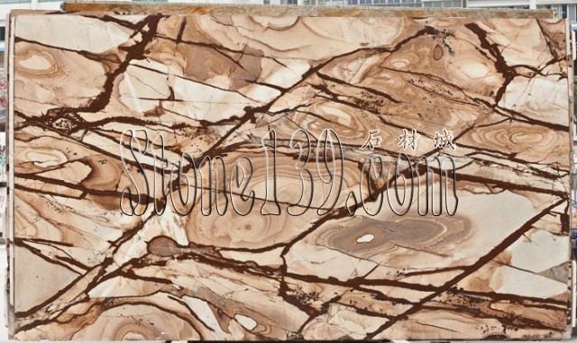Click the digit 1 in the watermark

pos(270,172)
